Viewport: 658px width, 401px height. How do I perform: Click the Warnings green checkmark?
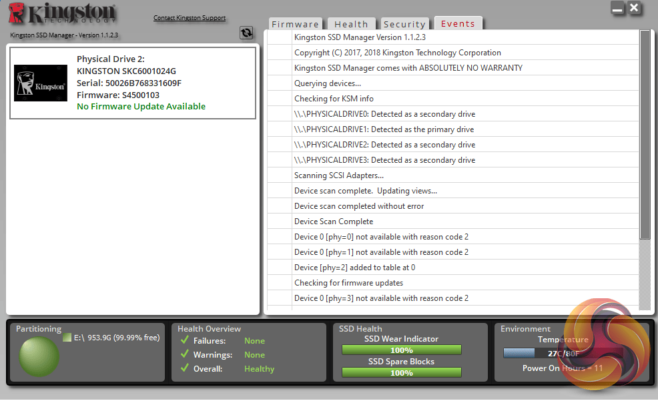click(184, 354)
